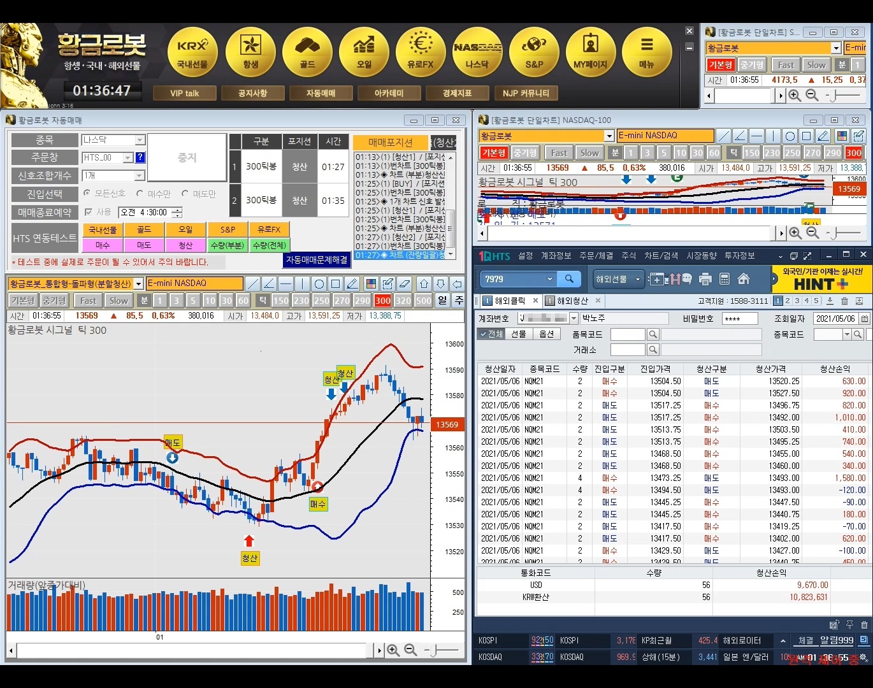
Task: Click the 공지사항 button
Action: (252, 93)
